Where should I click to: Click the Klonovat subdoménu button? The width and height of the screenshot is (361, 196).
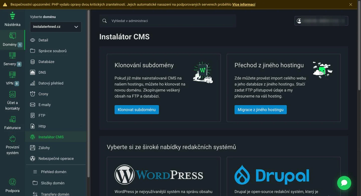click(x=137, y=110)
